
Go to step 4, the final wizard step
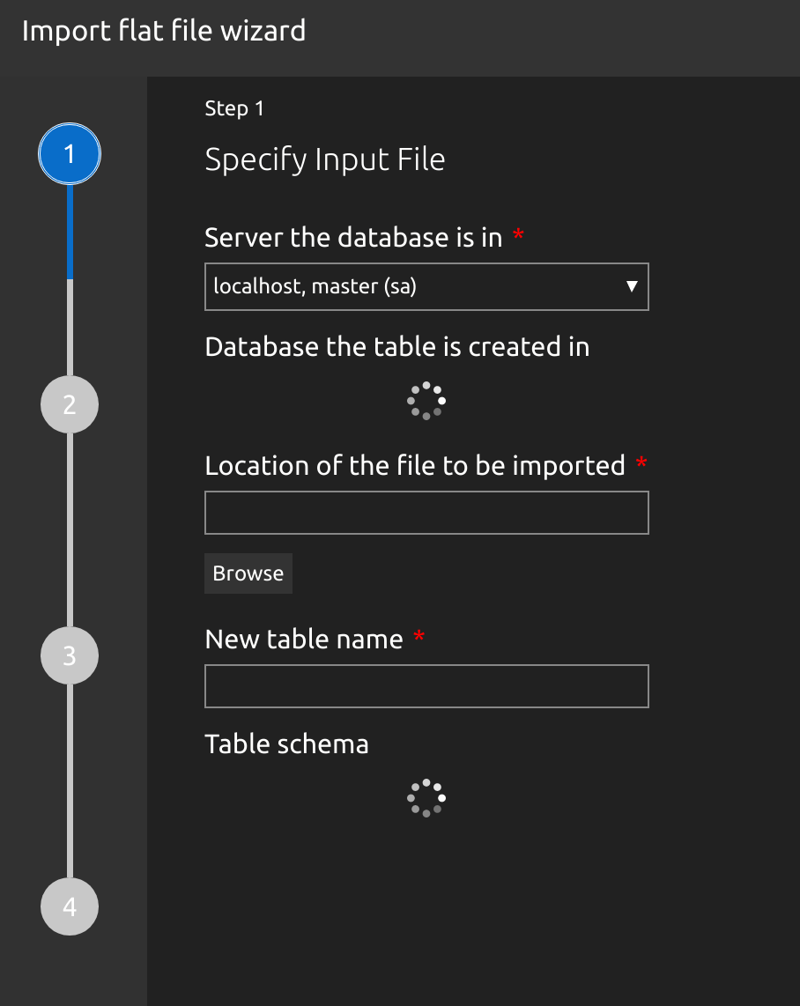point(70,906)
